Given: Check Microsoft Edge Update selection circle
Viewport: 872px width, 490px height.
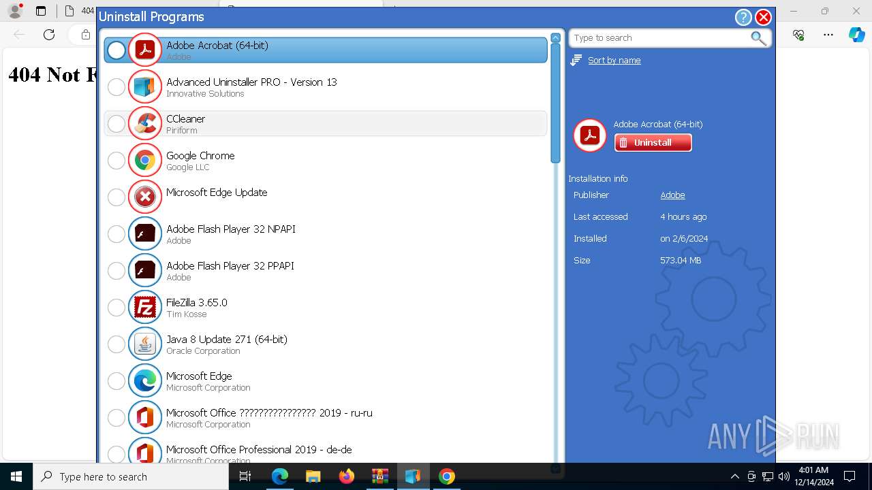Looking at the screenshot, I should click(x=116, y=197).
